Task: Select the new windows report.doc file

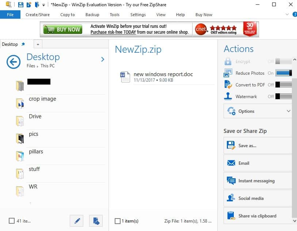Action: (x=163, y=77)
